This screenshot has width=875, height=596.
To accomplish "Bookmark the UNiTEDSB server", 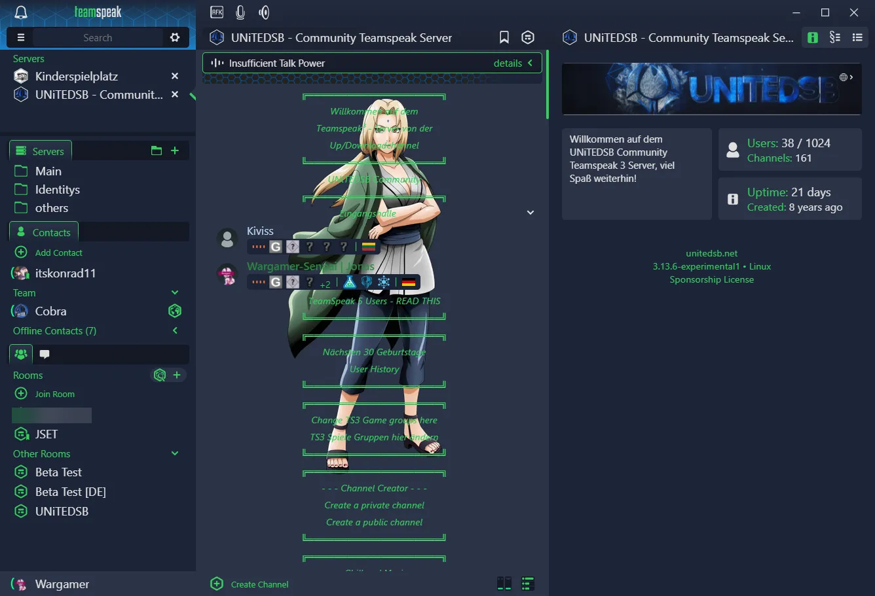I will [x=504, y=37].
